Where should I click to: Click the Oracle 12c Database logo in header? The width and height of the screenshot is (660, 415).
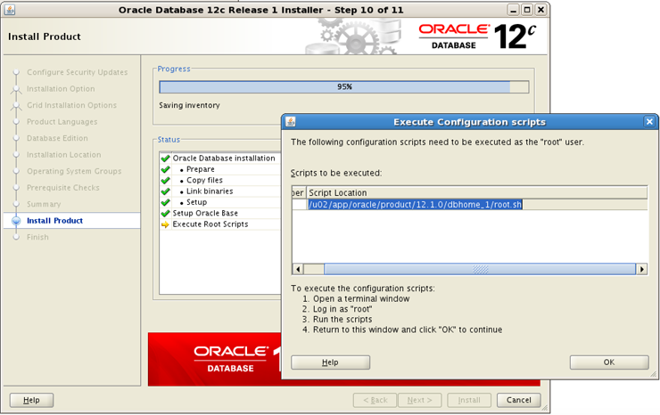[477, 37]
